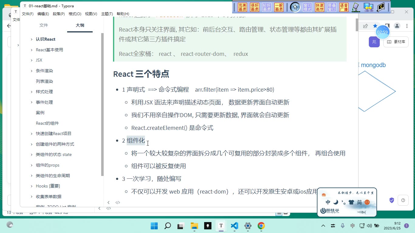Click the IME shirt skin icon

pyautogui.click(x=351, y=202)
